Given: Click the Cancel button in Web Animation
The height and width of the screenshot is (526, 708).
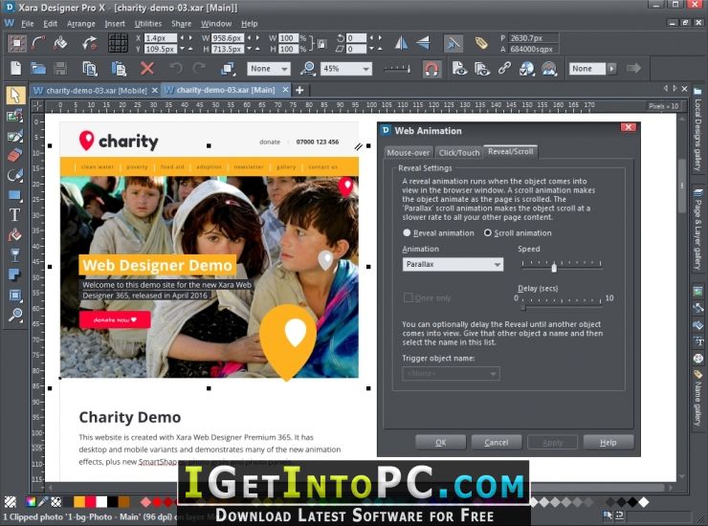Looking at the screenshot, I should click(497, 443).
